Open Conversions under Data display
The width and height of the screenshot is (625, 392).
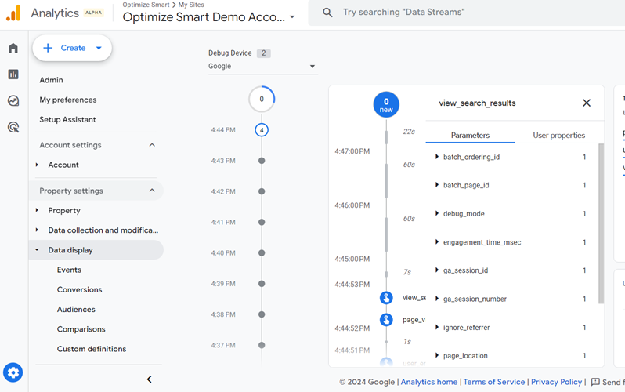[79, 289]
